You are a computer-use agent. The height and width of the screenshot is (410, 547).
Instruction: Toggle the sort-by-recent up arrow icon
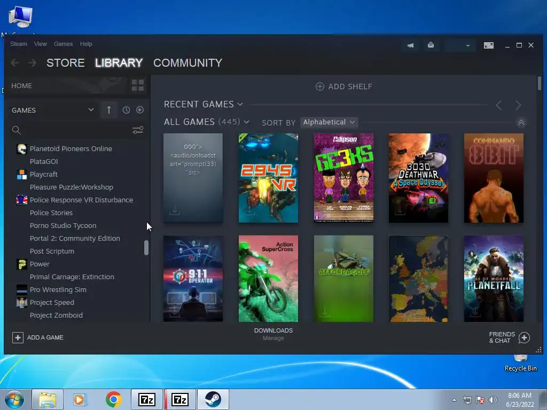tap(109, 110)
